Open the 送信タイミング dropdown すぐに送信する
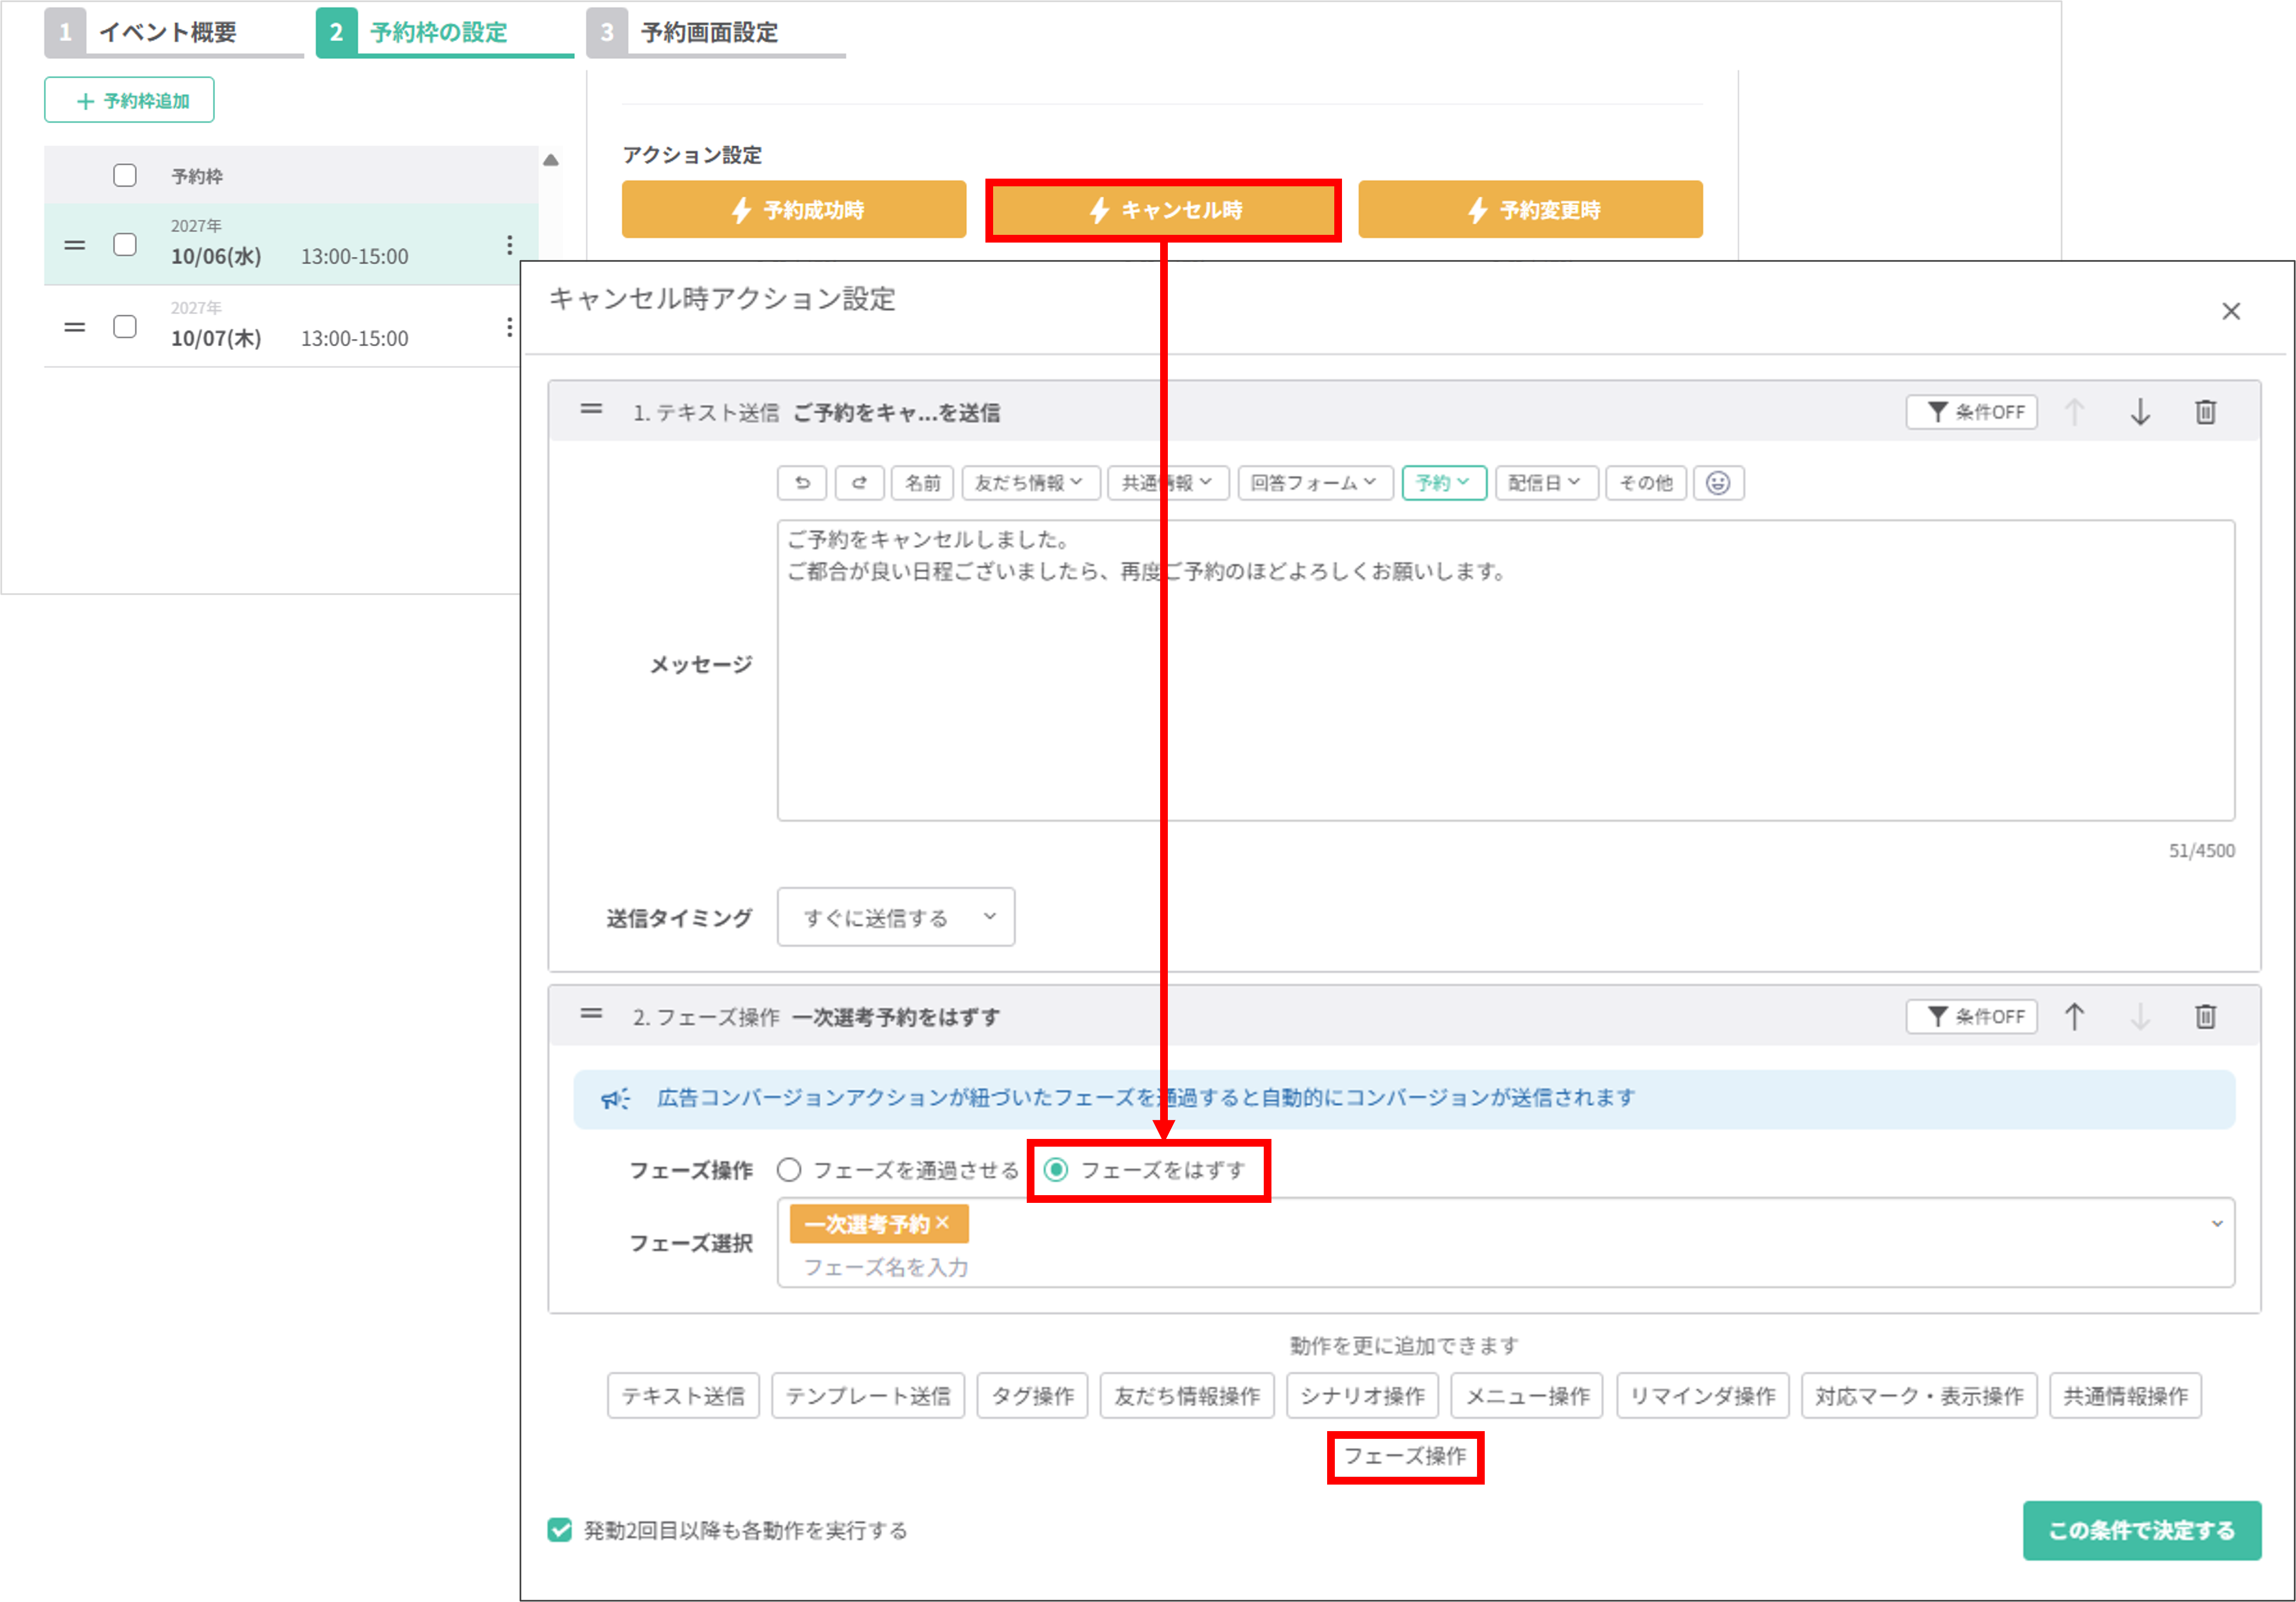Image resolution: width=2296 pixels, height=1602 pixels. click(895, 917)
